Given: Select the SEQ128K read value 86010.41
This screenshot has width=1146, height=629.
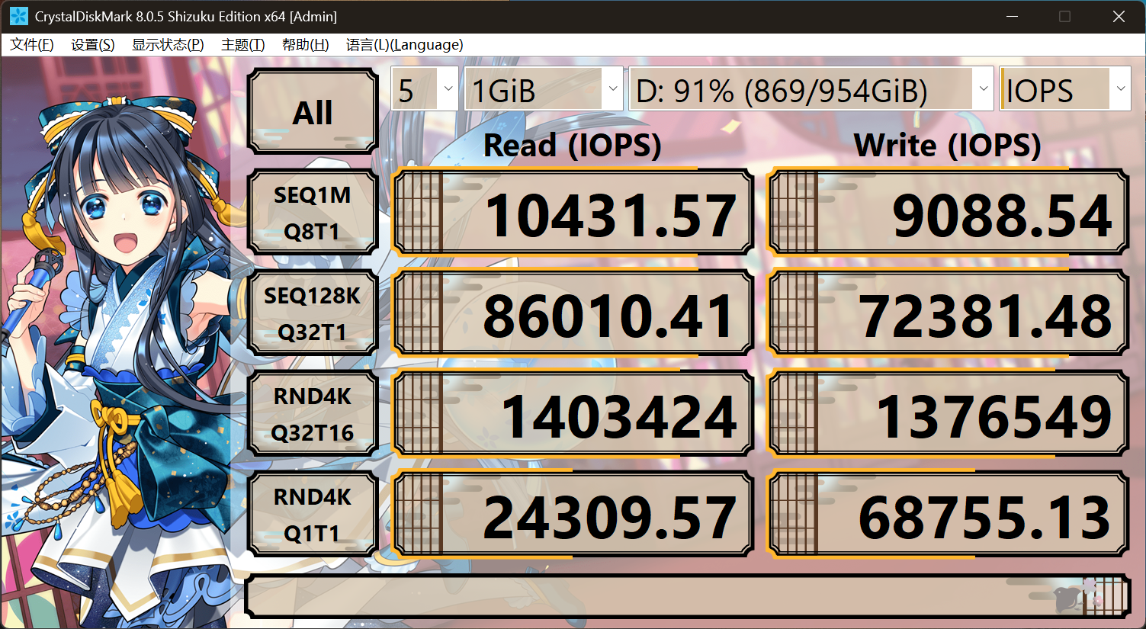Looking at the screenshot, I should 573,313.
